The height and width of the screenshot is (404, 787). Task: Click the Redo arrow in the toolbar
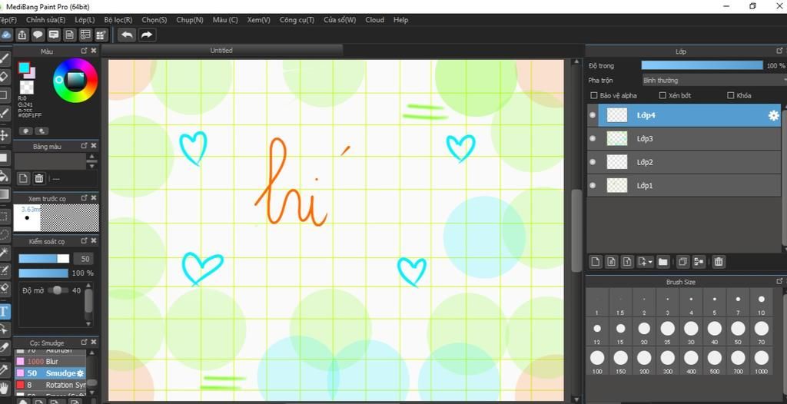coord(147,35)
